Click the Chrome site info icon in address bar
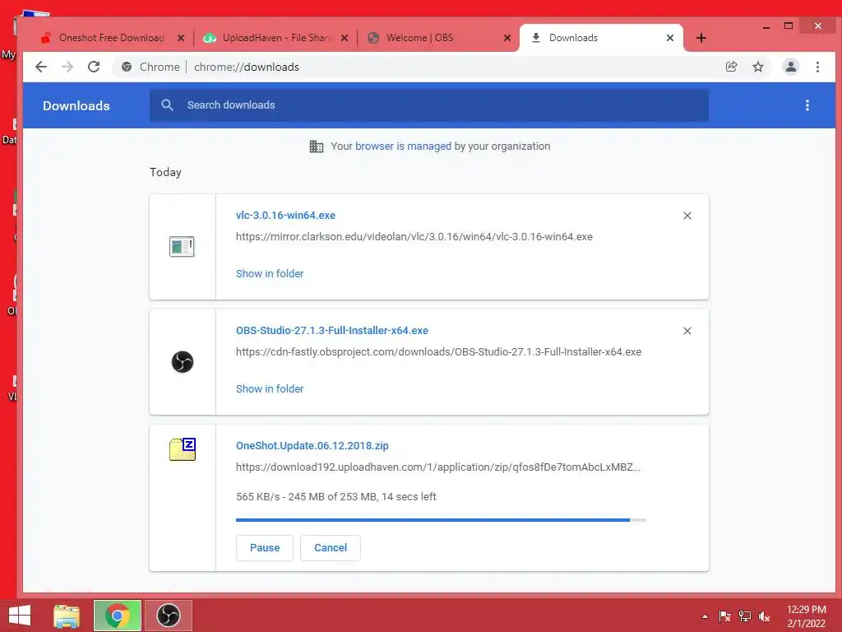 point(127,67)
